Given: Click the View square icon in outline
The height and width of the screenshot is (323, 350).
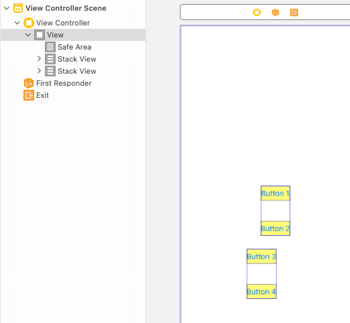Looking at the screenshot, I should click(x=40, y=35).
